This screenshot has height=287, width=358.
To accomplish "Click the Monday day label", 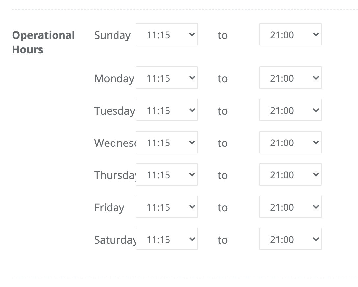I will click(115, 79).
